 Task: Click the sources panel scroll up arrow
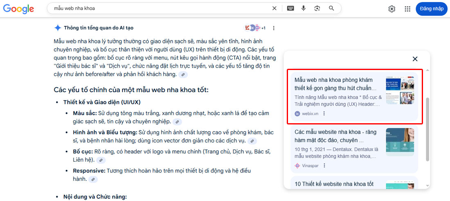pyautogui.click(x=427, y=70)
